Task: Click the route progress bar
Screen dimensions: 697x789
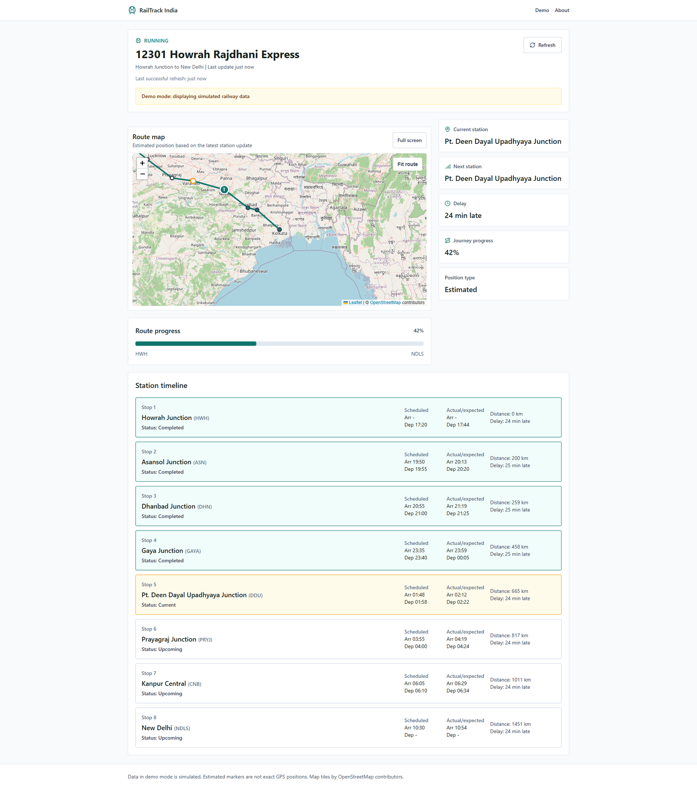Action: [x=279, y=344]
